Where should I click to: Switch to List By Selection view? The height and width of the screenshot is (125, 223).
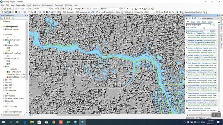9,18
